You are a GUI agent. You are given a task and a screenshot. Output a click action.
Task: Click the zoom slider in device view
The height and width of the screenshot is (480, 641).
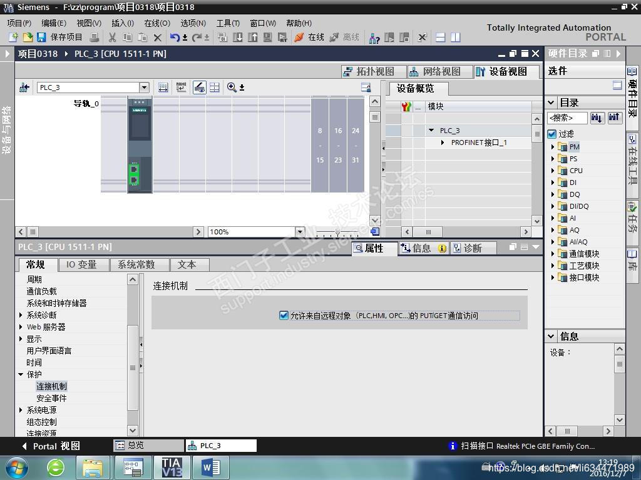(337, 232)
